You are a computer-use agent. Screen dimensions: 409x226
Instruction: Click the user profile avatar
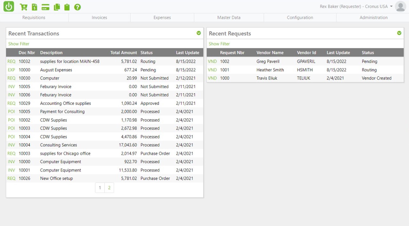point(400,6)
